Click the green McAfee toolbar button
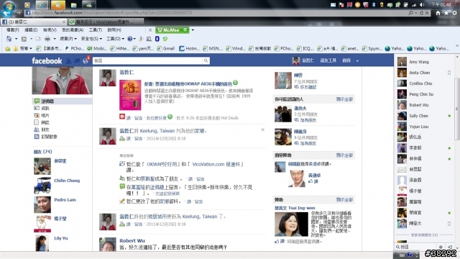This screenshot has width=460, height=259. [172, 30]
